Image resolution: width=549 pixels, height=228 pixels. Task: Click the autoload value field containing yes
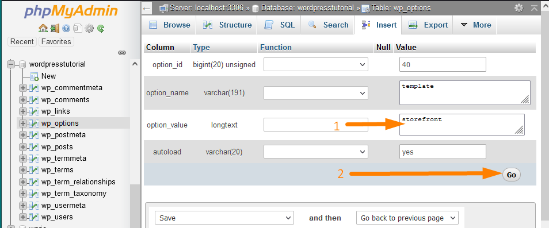443,152
